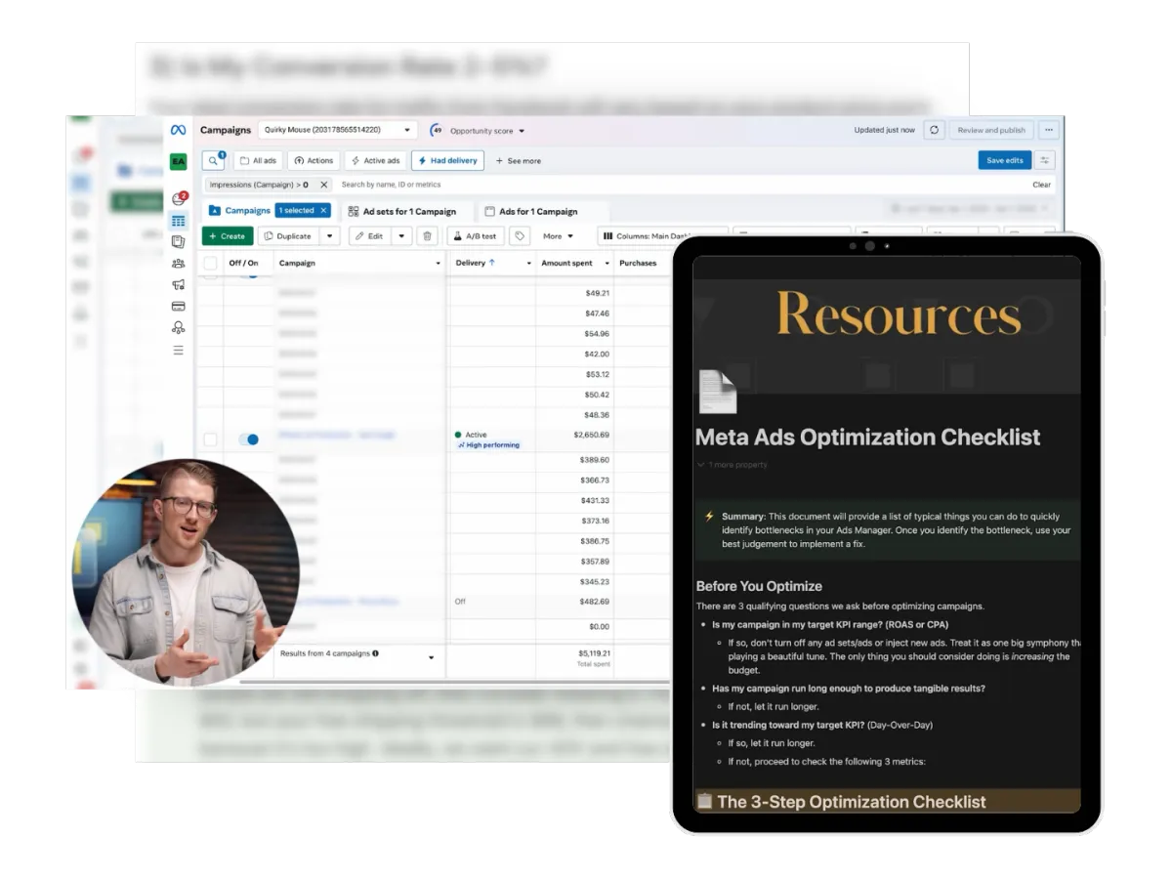Click the Duplicate button
The height and width of the screenshot is (879, 1172).
tap(288, 235)
